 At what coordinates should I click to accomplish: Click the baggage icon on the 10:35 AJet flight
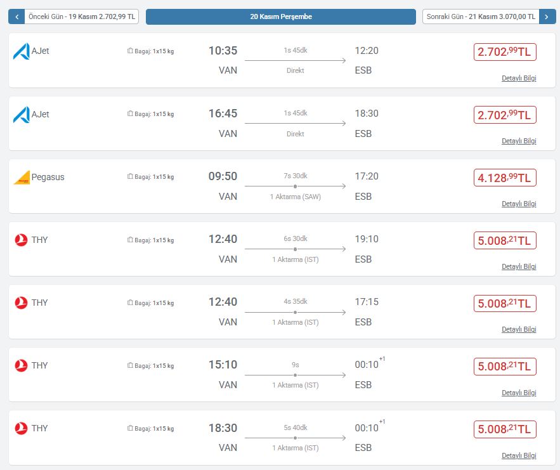click(130, 51)
